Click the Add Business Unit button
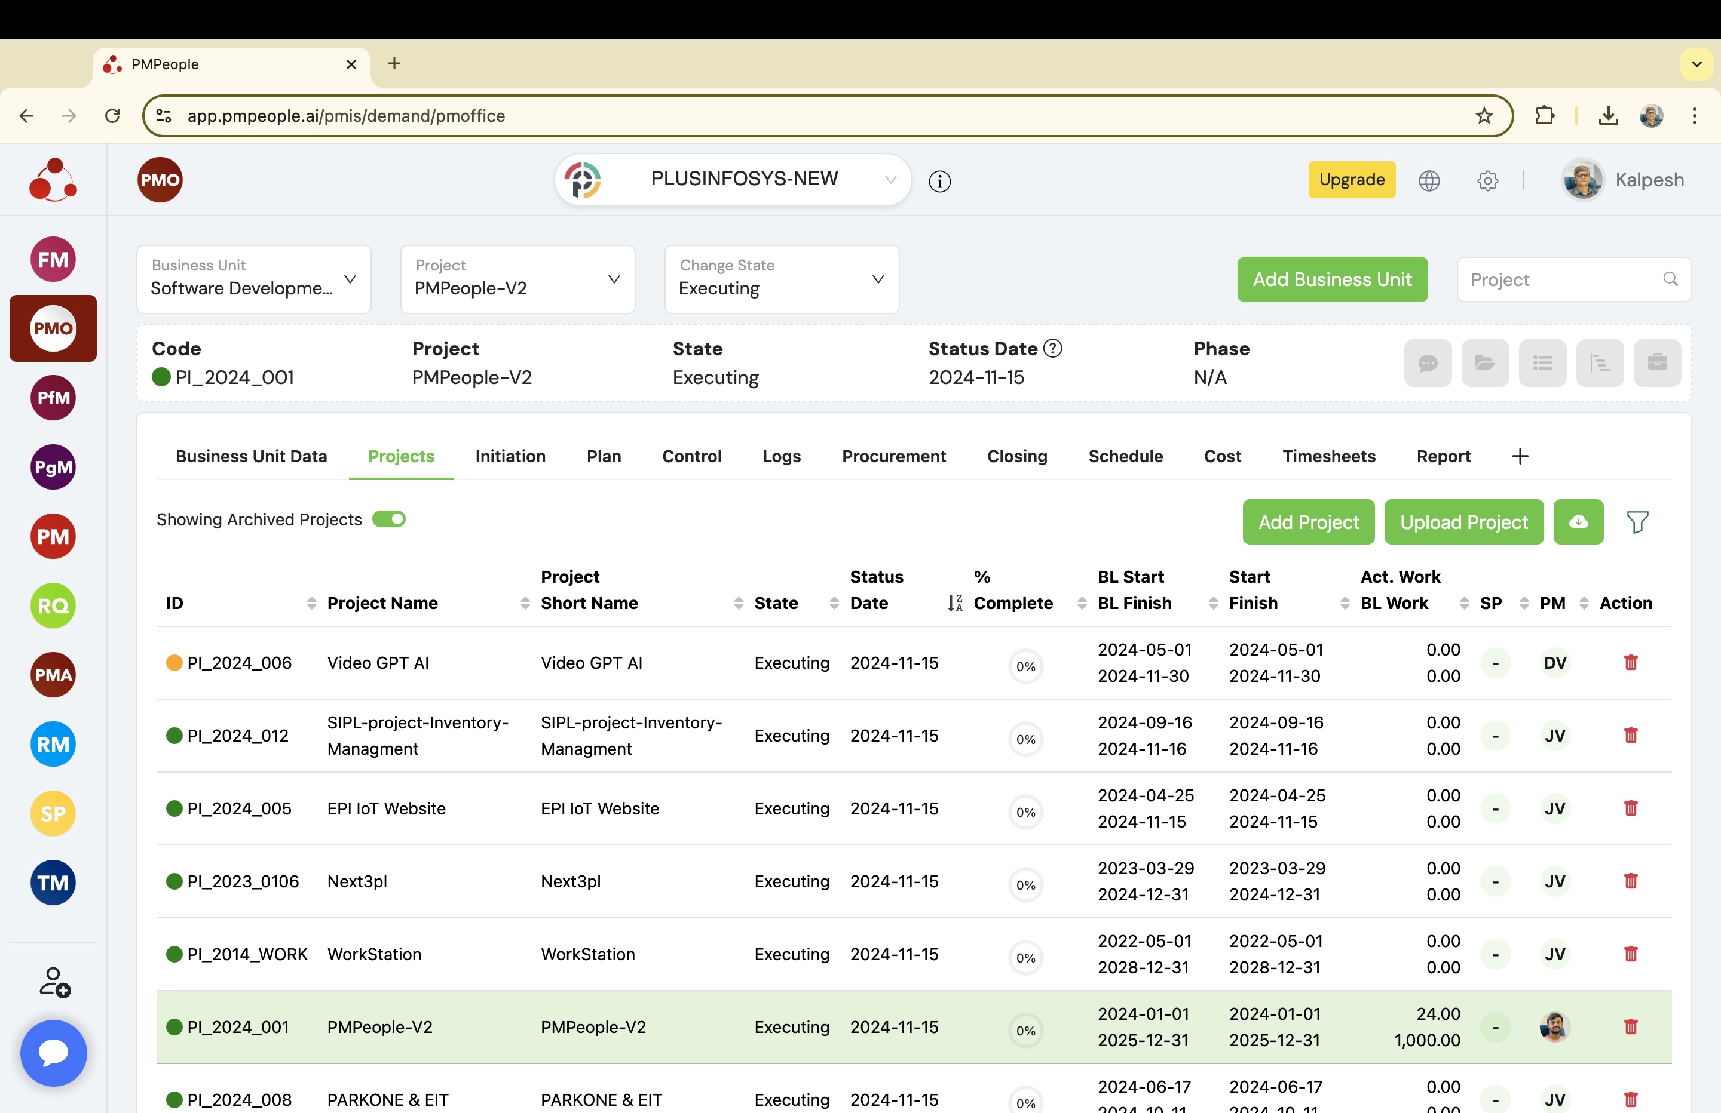This screenshot has width=1721, height=1113. (1331, 279)
